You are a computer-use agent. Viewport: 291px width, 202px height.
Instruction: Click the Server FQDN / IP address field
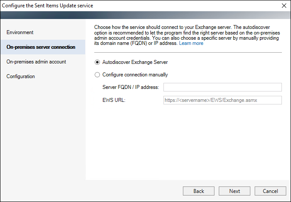coord(223,87)
